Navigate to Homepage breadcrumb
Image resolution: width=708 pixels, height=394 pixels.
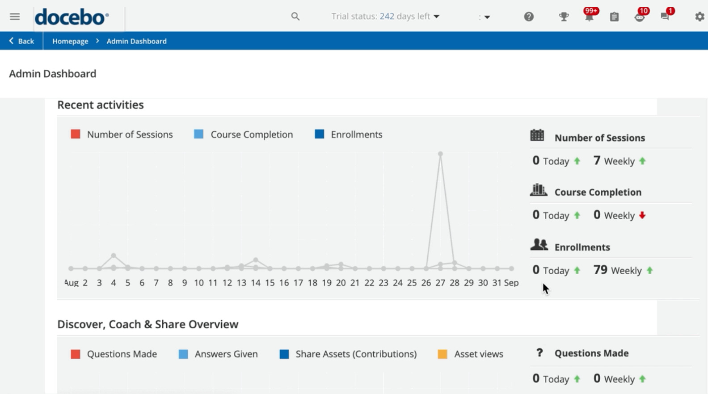click(70, 41)
